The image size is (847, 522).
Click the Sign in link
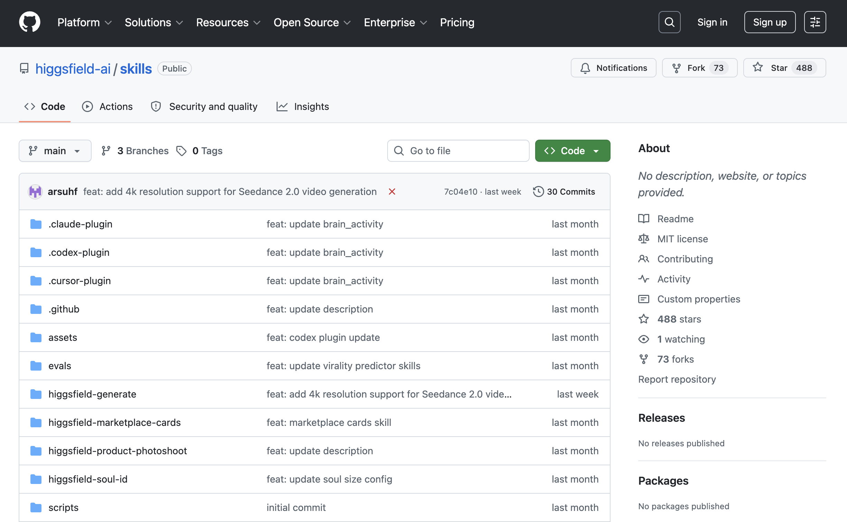click(712, 22)
